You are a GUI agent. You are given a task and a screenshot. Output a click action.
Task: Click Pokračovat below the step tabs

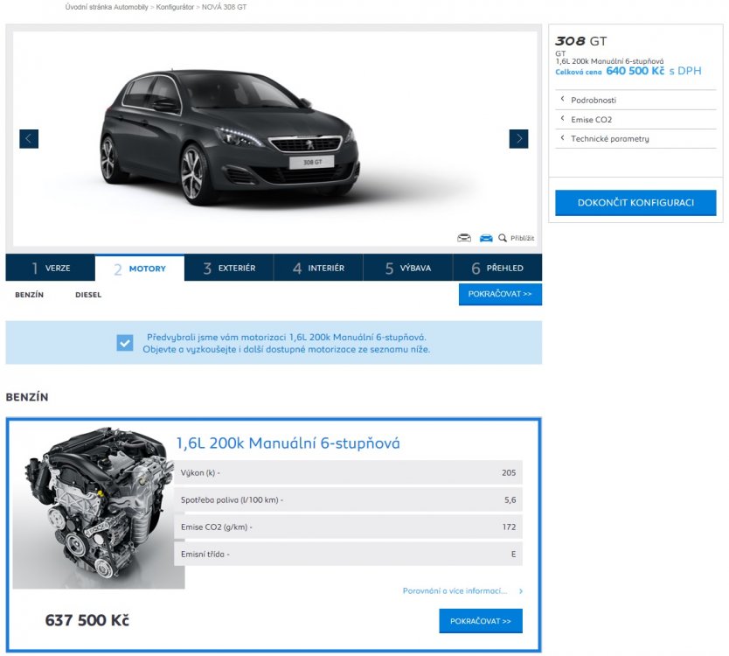[500, 294]
